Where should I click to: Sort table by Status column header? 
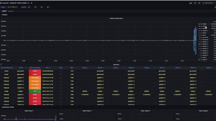pyautogui.click(x=34, y=68)
